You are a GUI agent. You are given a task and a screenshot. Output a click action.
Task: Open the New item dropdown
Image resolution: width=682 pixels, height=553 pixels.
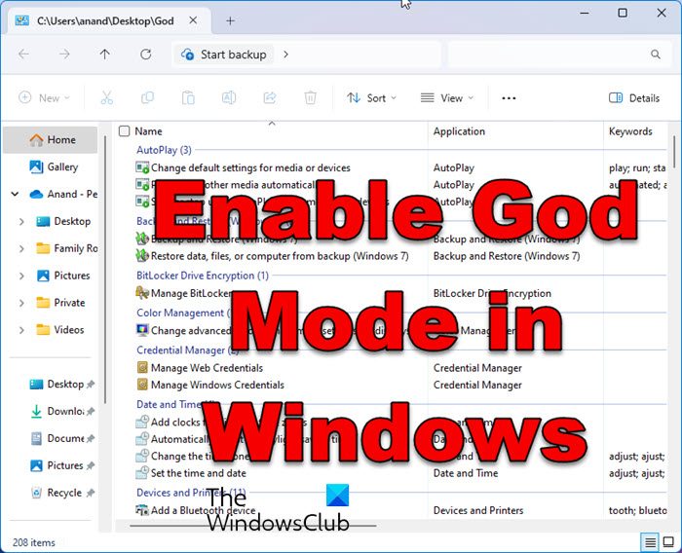click(44, 97)
